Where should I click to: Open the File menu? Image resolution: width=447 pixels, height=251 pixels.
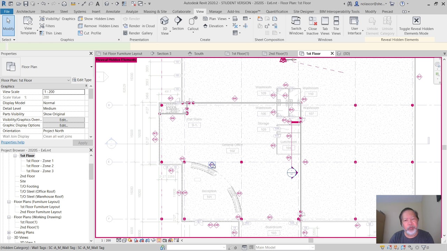click(x=7, y=12)
